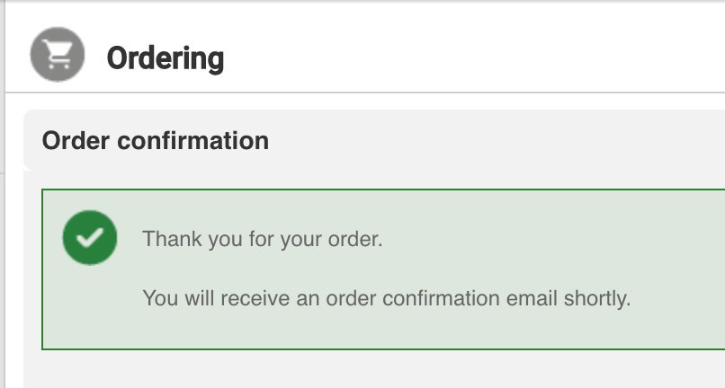Click the order confirmation email notice text
This screenshot has height=388, width=725.
pyautogui.click(x=387, y=297)
